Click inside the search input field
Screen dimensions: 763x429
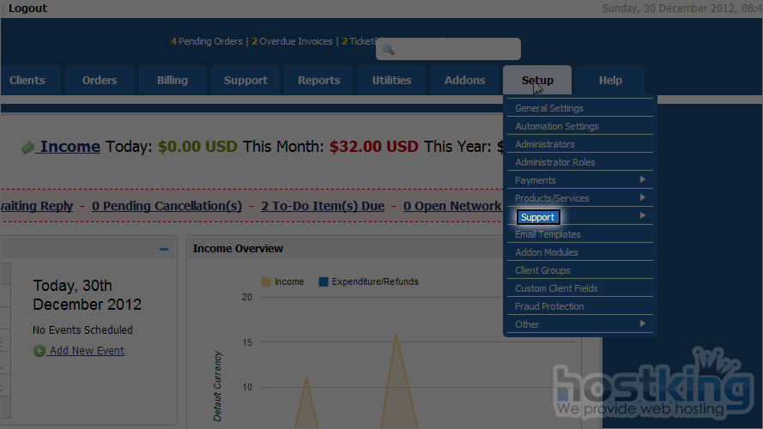[x=455, y=50]
